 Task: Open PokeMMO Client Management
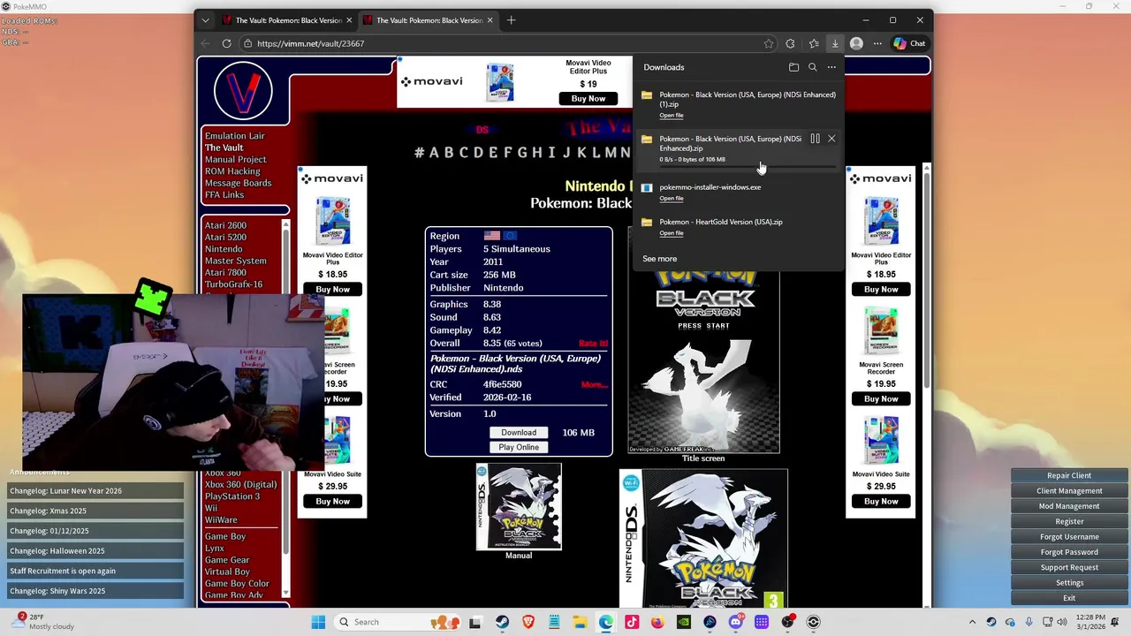click(1069, 491)
